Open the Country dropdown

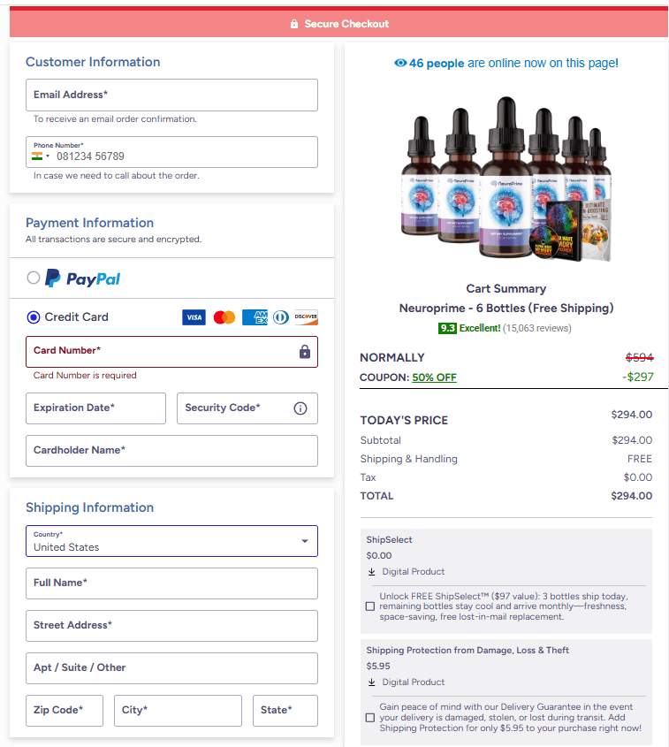click(x=304, y=540)
